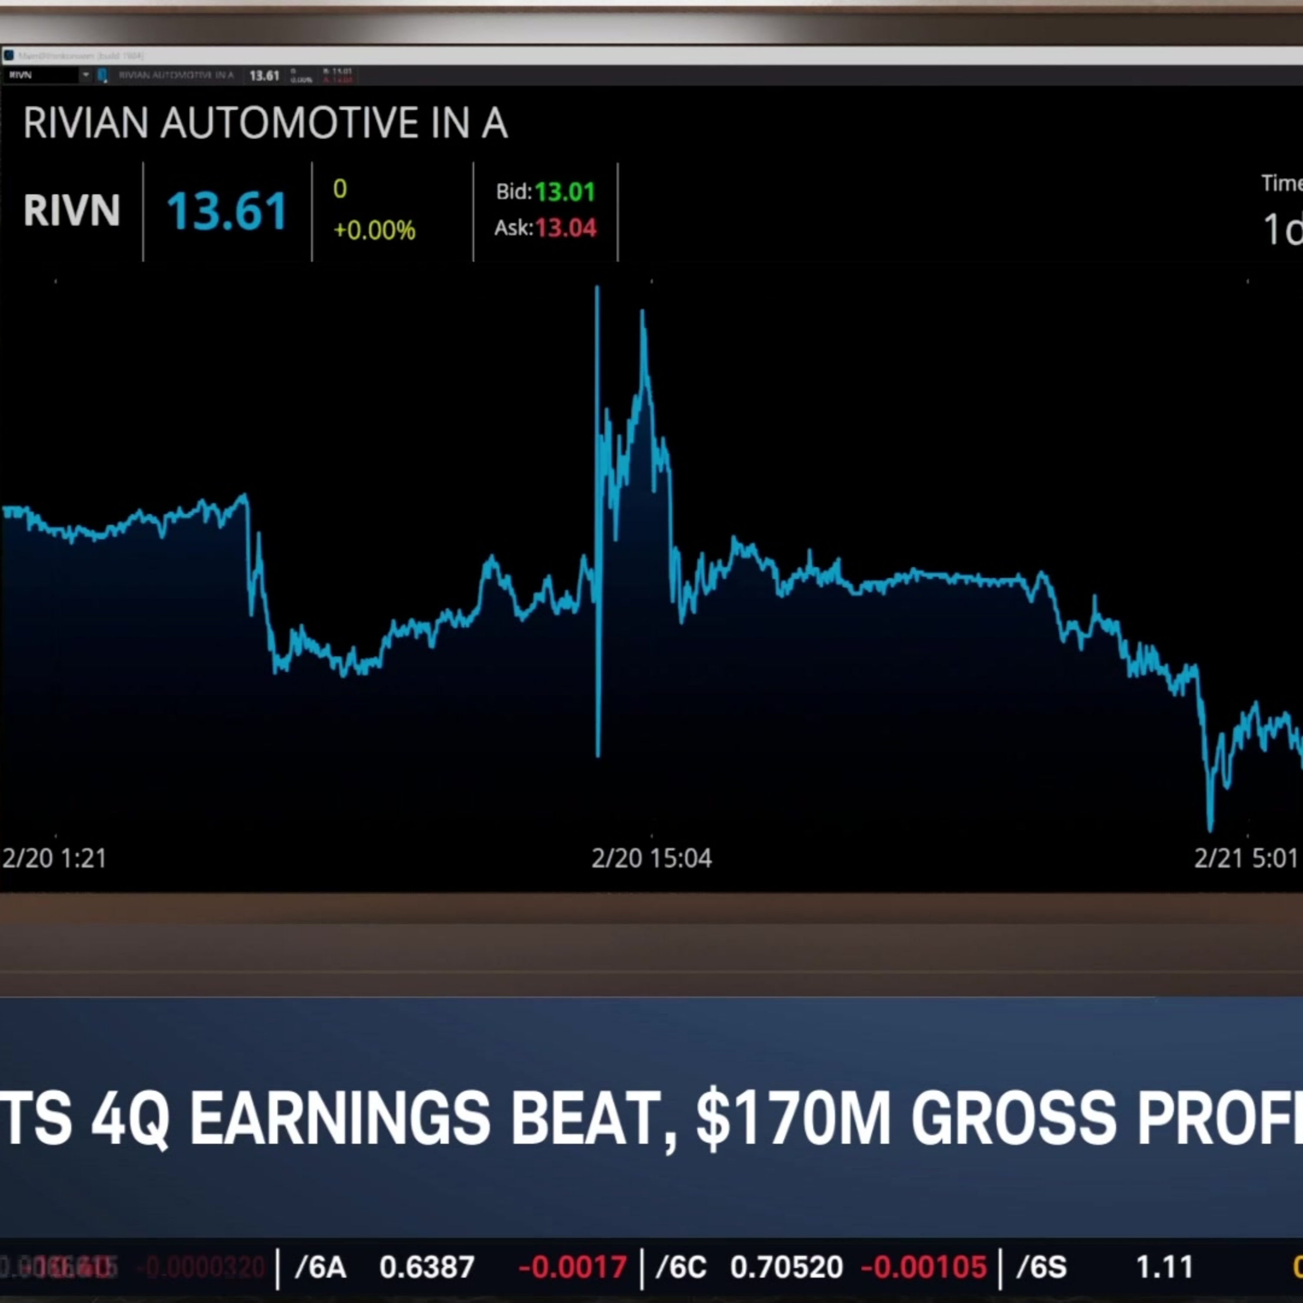This screenshot has height=1303, width=1303.
Task: Click the 4Q earnings beat headline banner
Action: point(651,1118)
